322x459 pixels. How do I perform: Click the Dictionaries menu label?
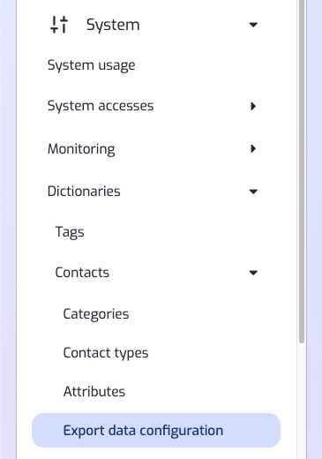pos(84,192)
